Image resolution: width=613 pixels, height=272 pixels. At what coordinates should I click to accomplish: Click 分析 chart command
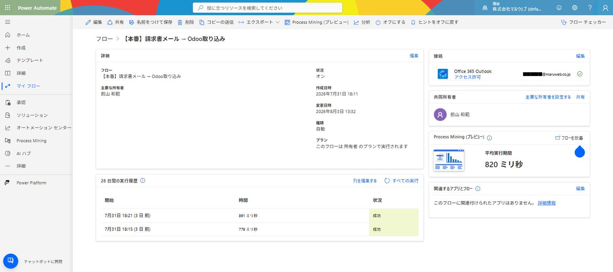click(x=362, y=22)
